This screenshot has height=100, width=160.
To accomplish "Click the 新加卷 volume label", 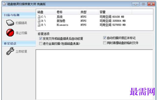I will (x=61, y=21).
